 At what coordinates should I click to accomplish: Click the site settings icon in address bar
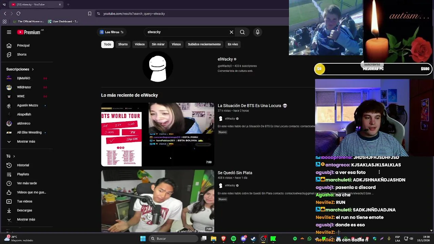point(98,14)
